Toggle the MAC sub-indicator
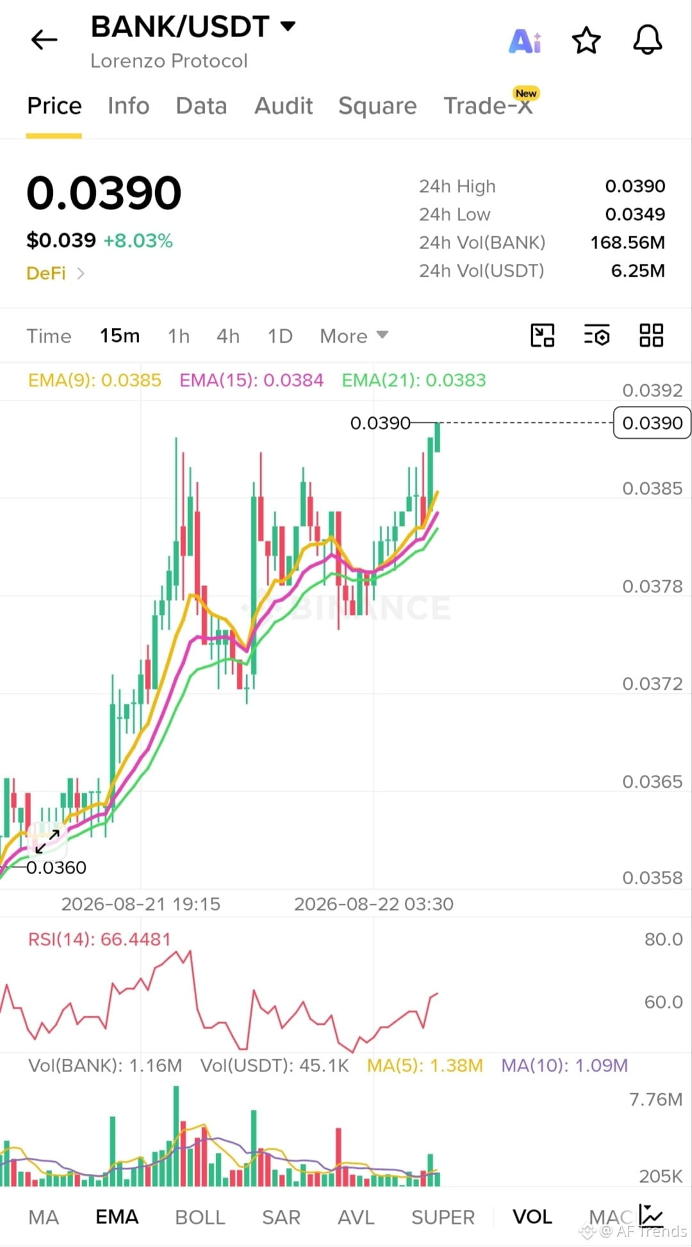This screenshot has width=692, height=1247. point(611,1217)
